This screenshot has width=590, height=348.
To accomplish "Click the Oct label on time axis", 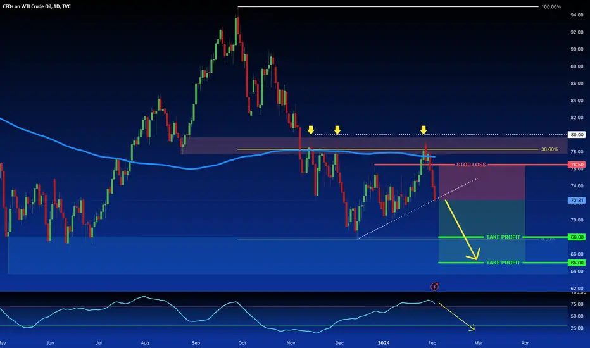I will (x=242, y=343).
